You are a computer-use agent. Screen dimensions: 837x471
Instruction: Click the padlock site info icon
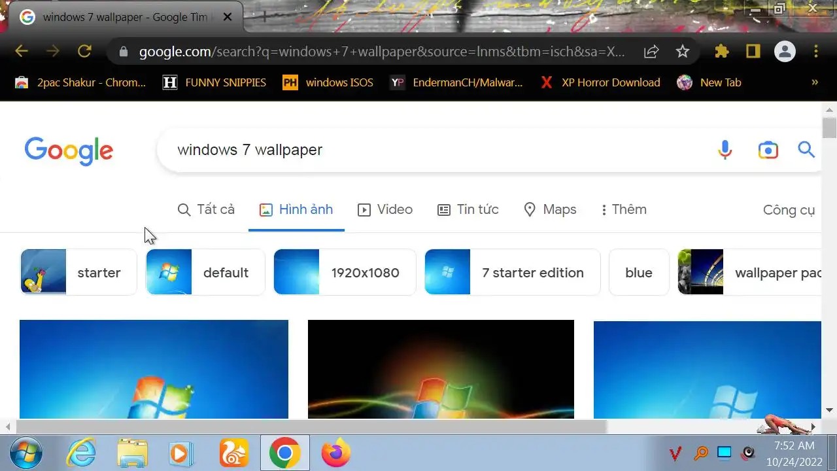pos(124,52)
